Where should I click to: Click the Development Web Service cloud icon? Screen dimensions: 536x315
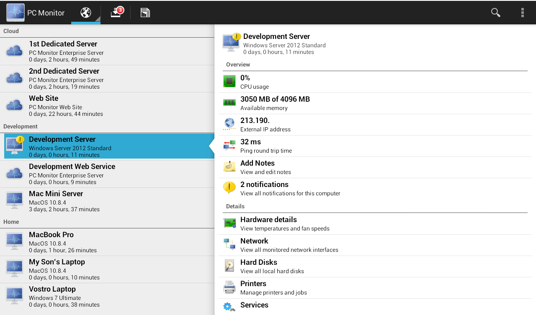click(15, 174)
